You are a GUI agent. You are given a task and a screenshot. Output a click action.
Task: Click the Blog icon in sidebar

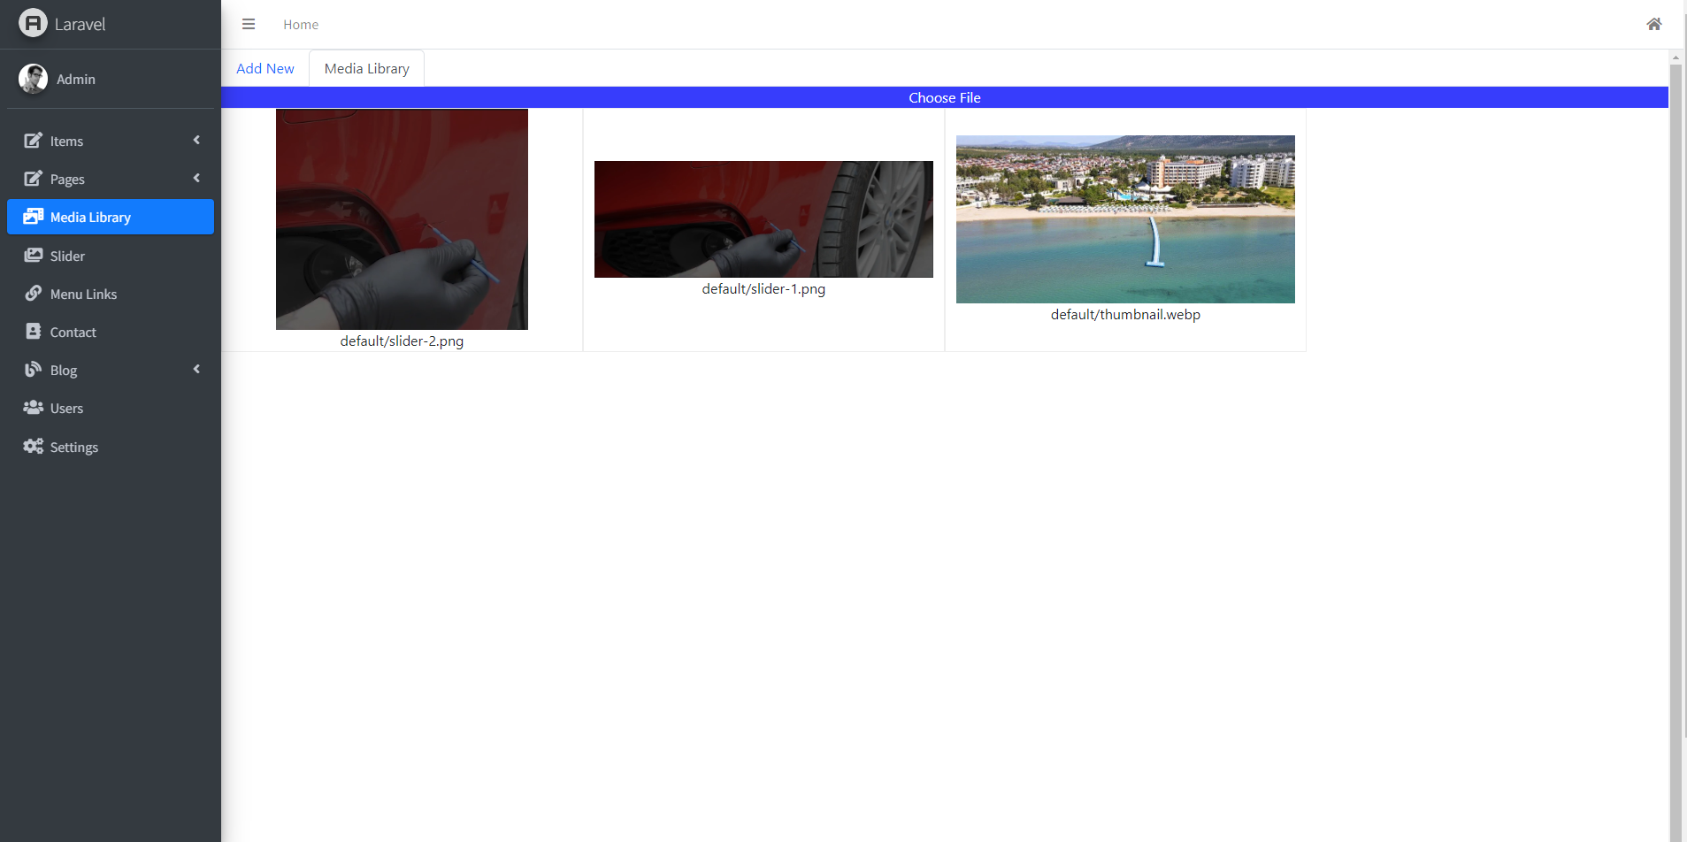click(x=33, y=370)
